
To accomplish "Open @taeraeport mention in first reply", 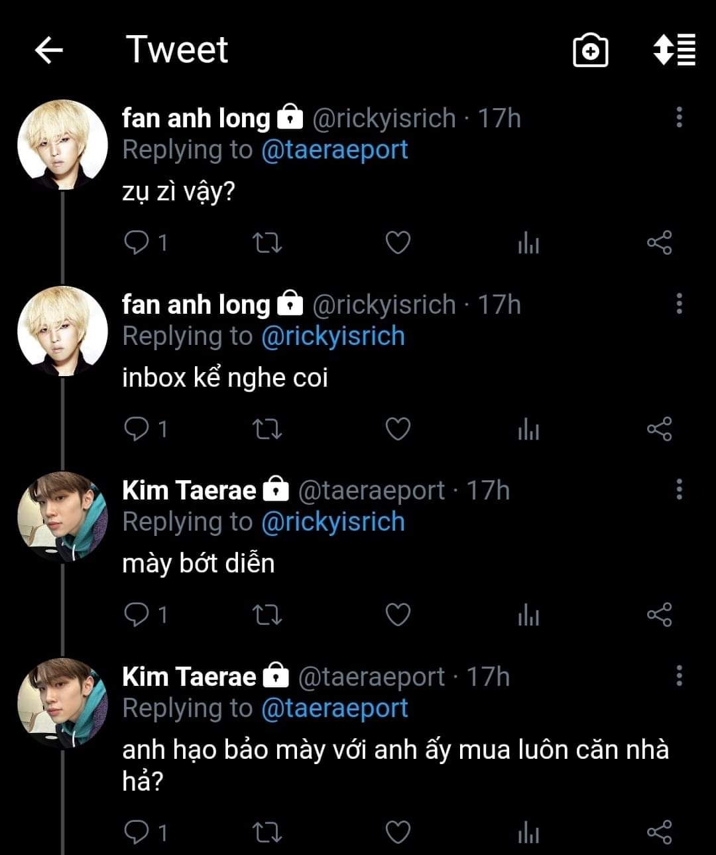I will coord(335,150).
